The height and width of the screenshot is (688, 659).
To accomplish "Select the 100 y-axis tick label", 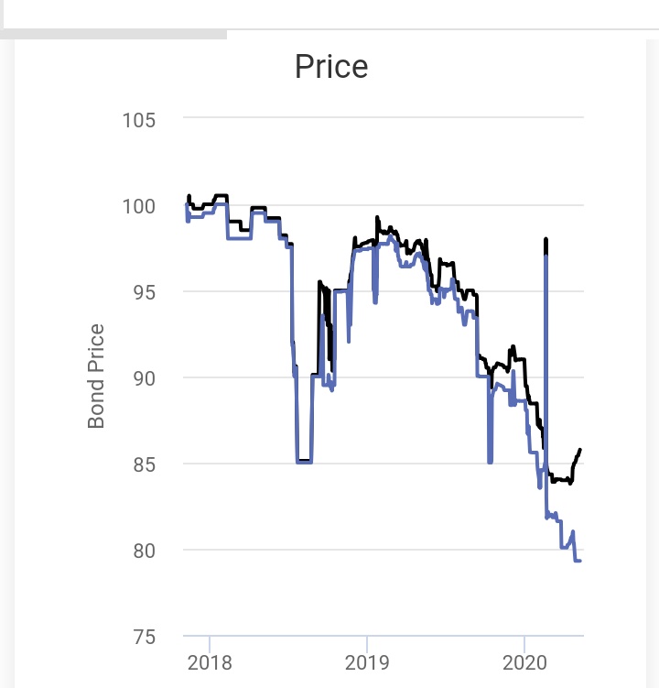I will click(139, 206).
